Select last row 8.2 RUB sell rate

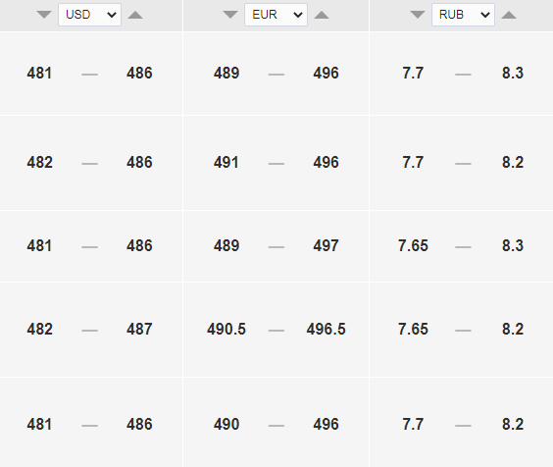coord(513,424)
